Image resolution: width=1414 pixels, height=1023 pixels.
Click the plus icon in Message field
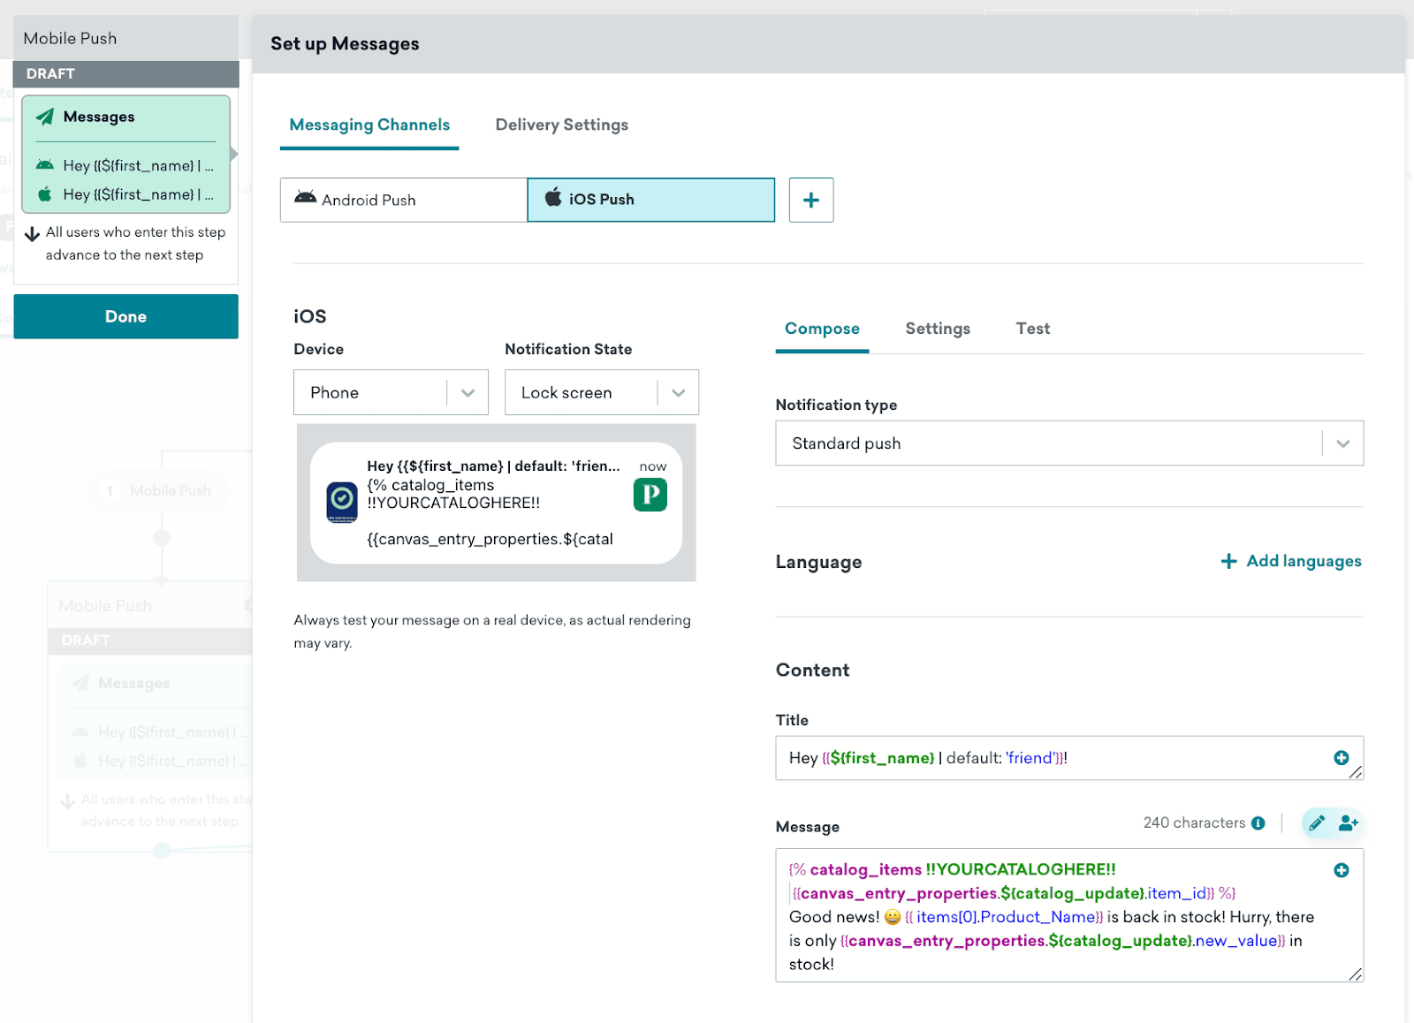point(1341,870)
